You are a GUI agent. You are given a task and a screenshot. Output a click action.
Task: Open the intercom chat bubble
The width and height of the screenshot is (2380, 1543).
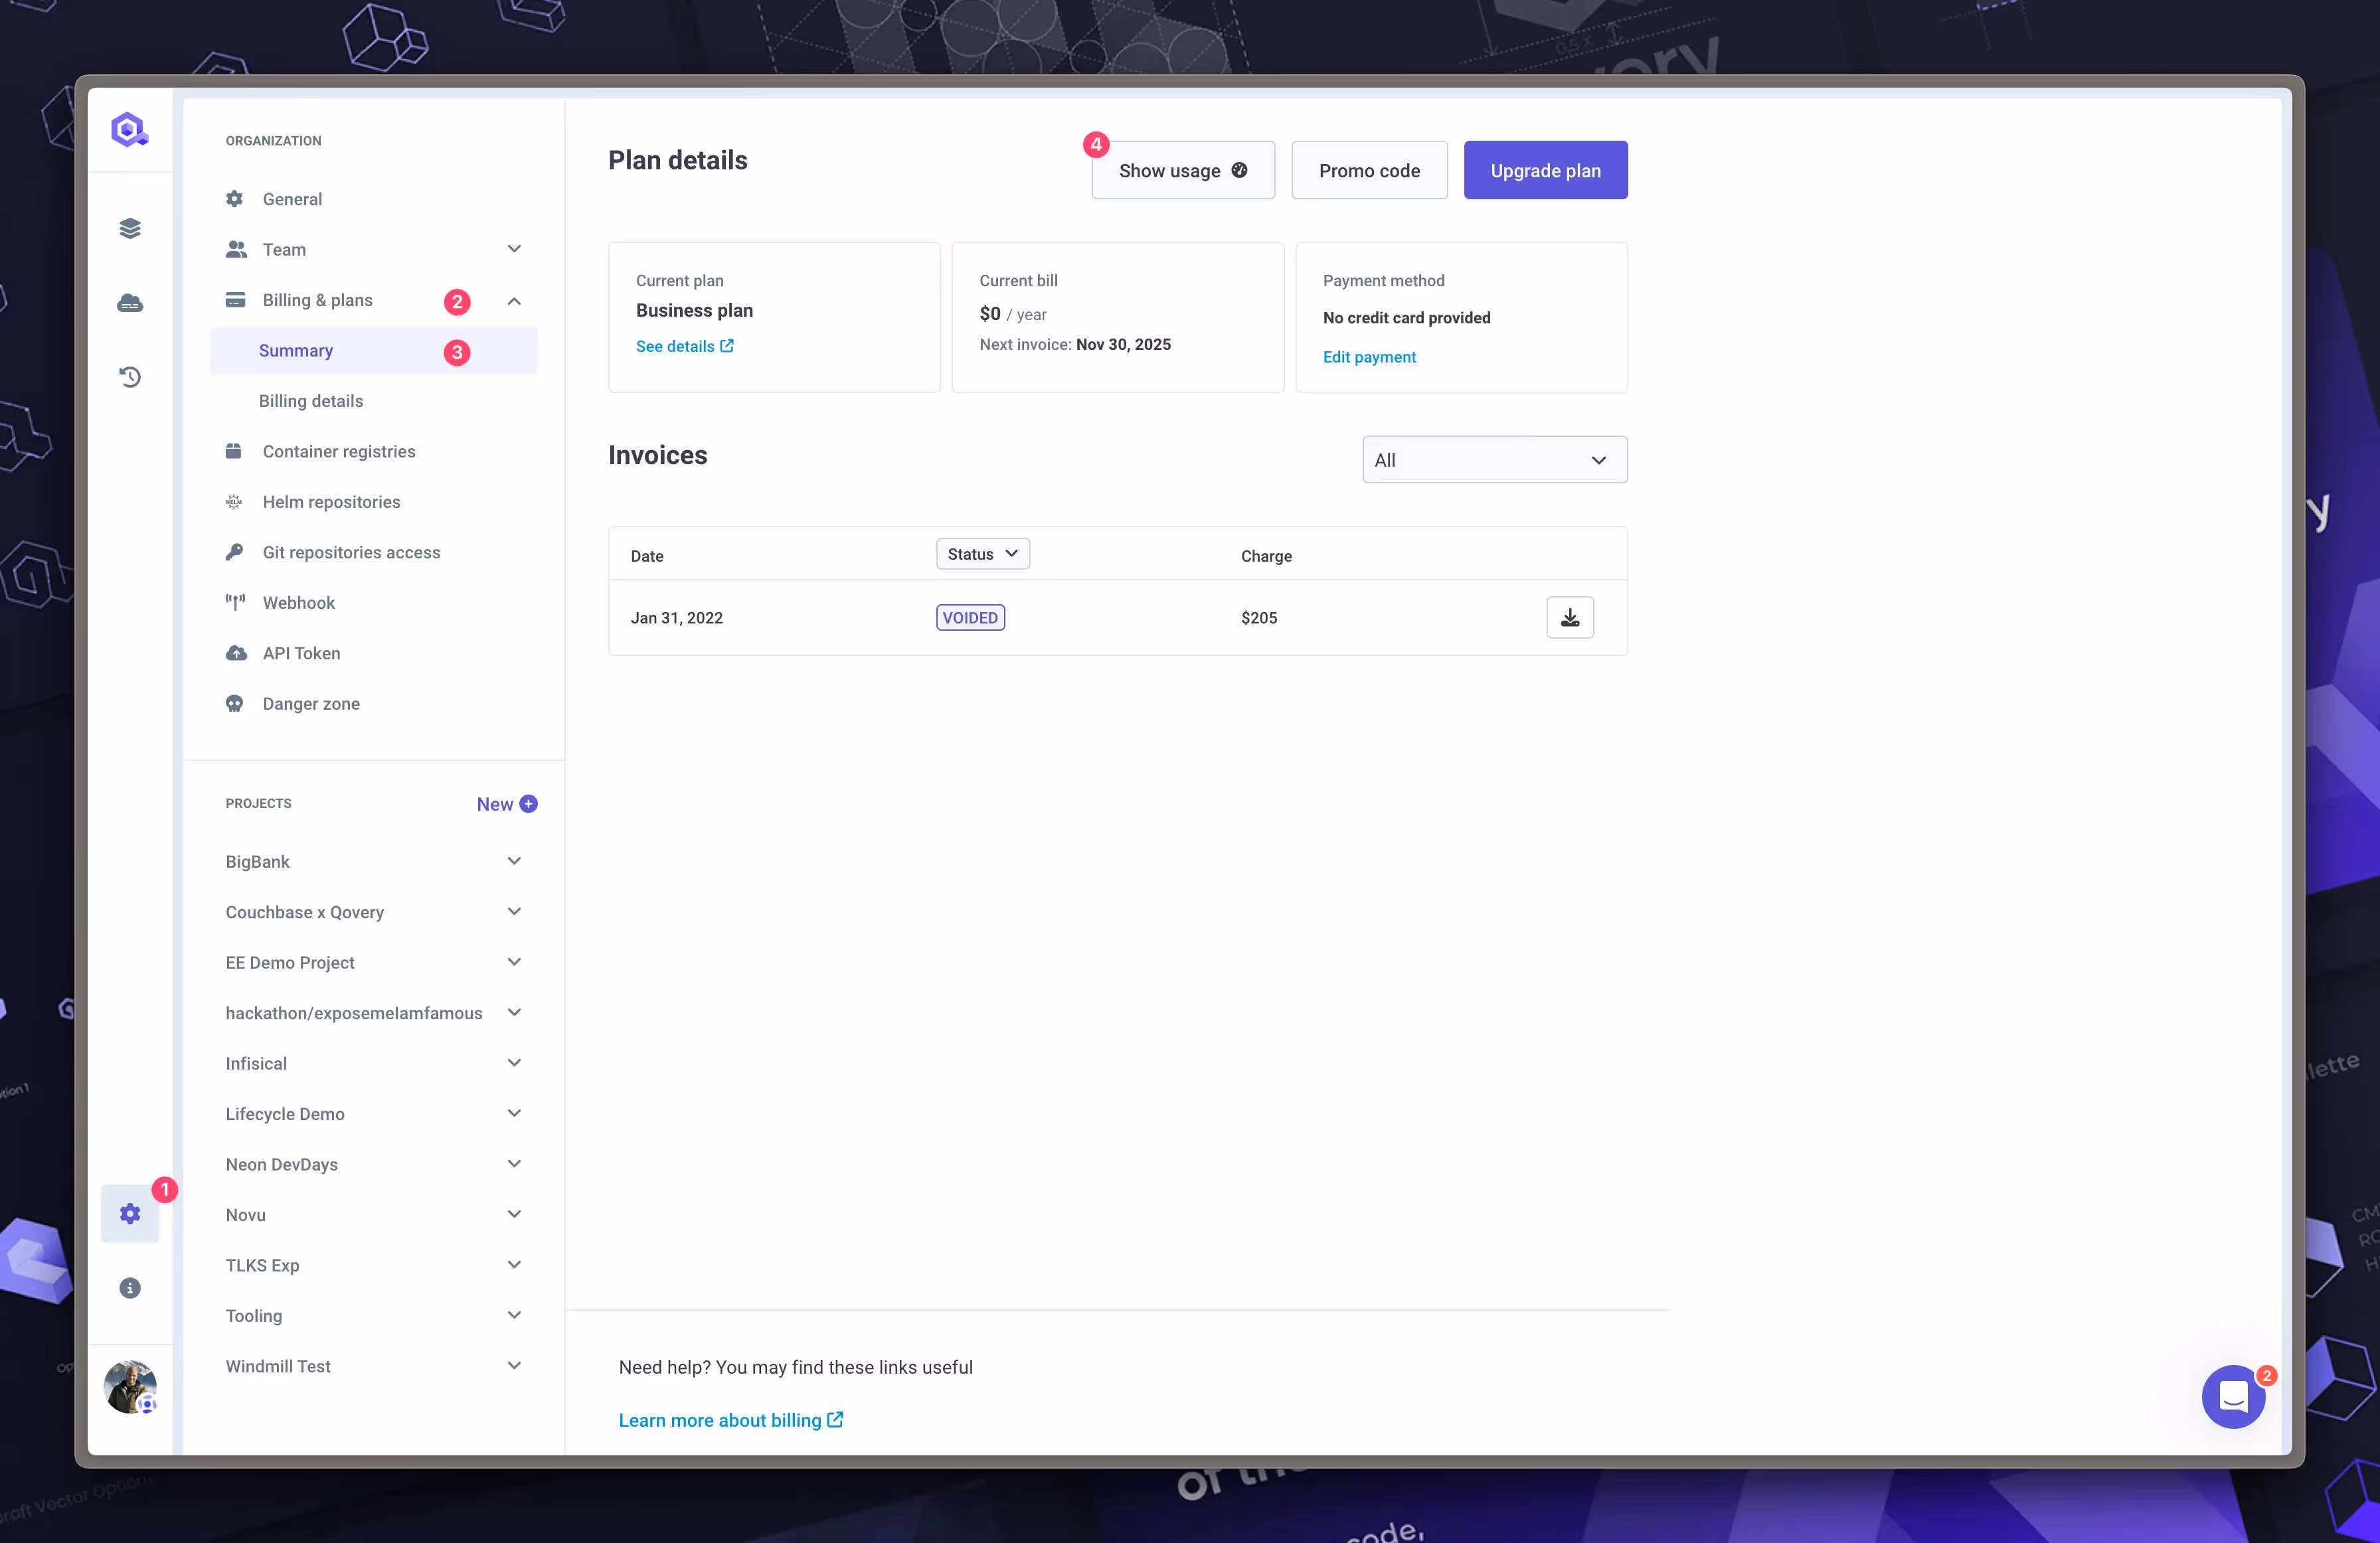tap(2234, 1397)
